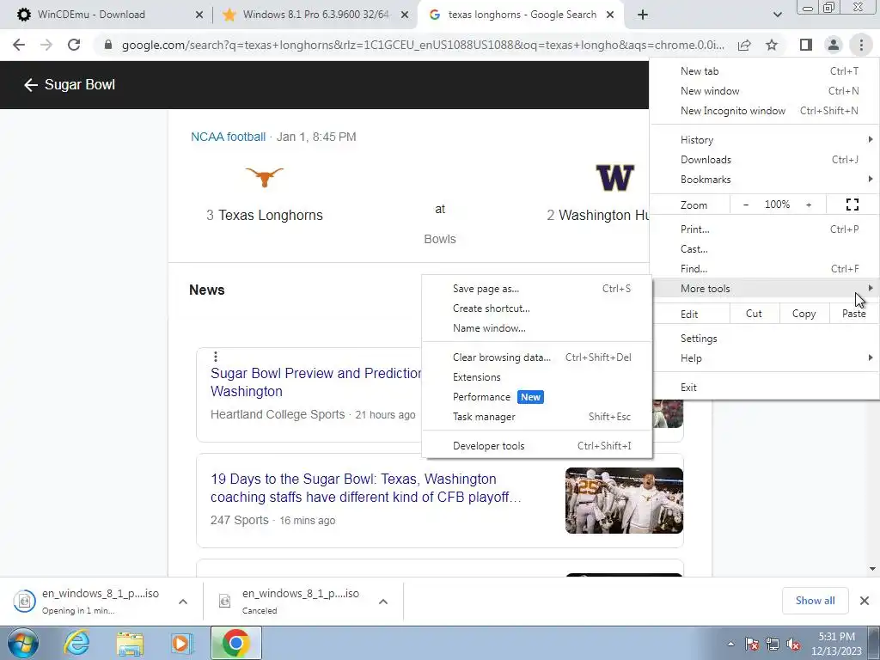880x660 pixels.
Task: Click the Texas Longhorns logo
Action: (265, 177)
